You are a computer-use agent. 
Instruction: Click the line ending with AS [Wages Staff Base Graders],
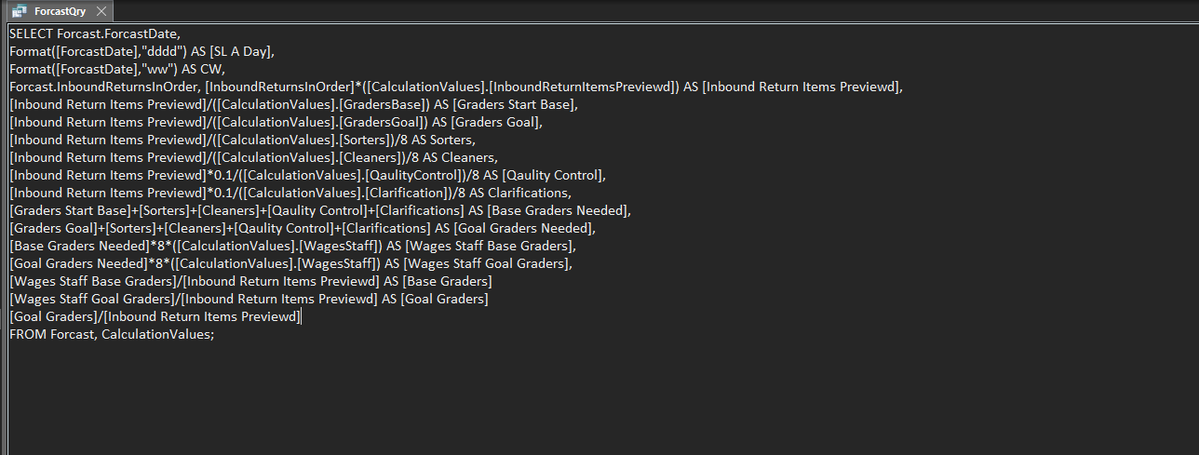(293, 246)
